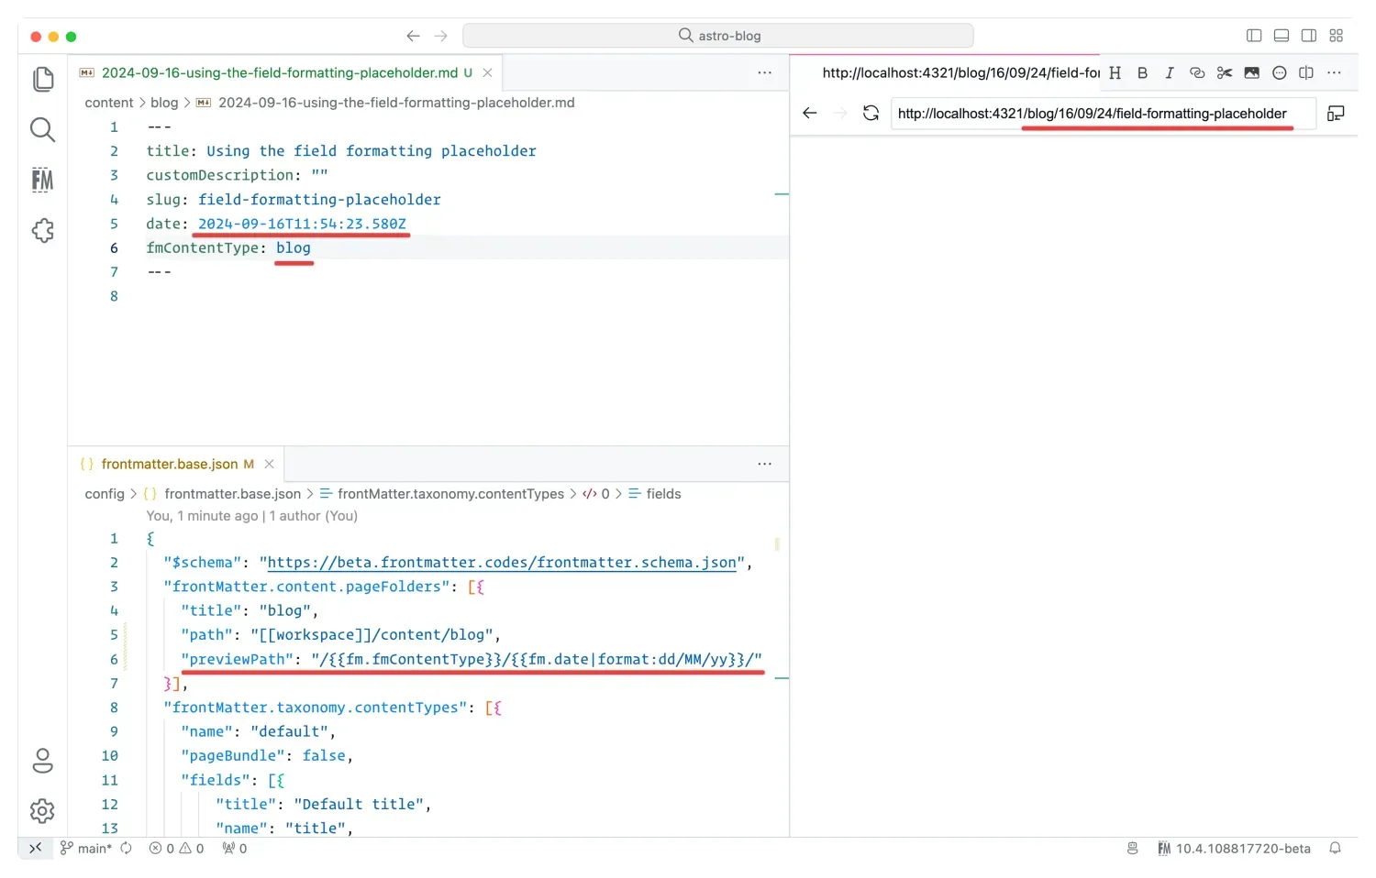Go back using title bar arrow

point(414,36)
